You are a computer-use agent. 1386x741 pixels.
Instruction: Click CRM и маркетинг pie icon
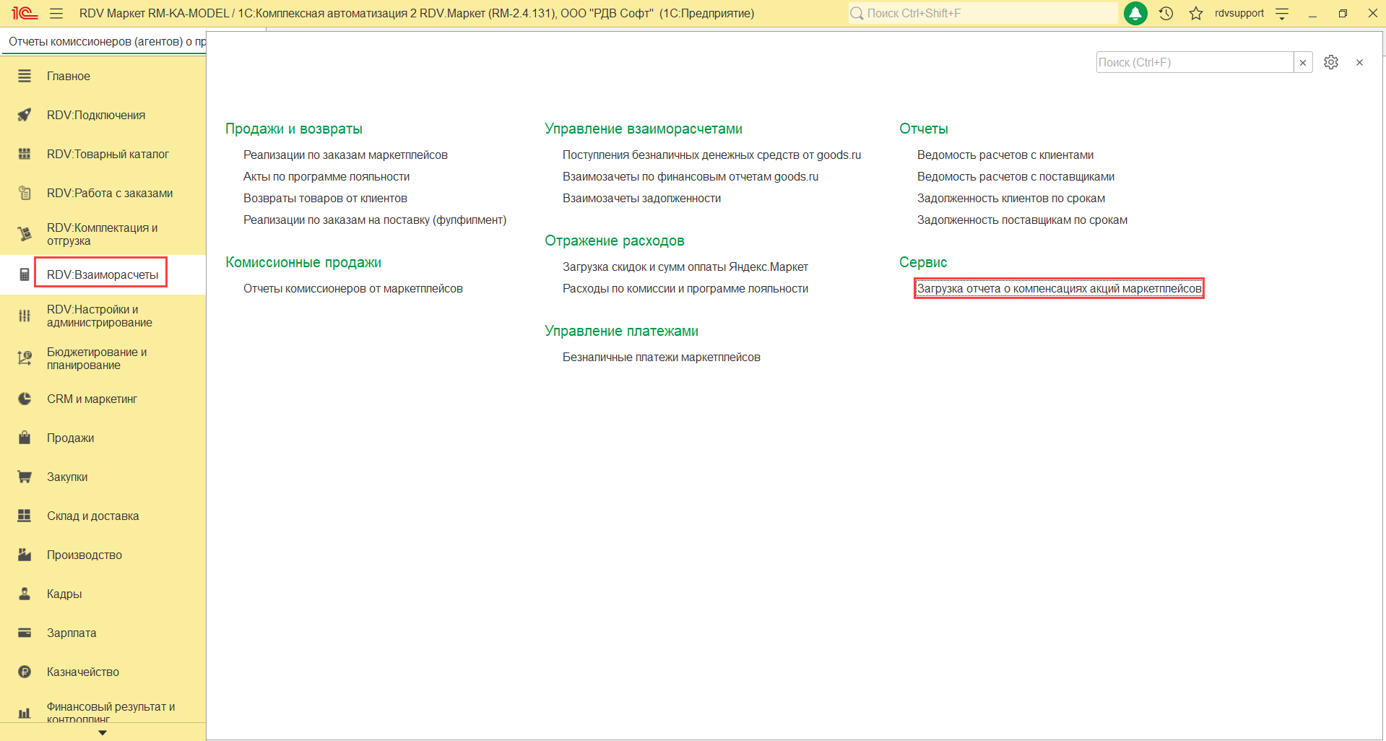25,399
